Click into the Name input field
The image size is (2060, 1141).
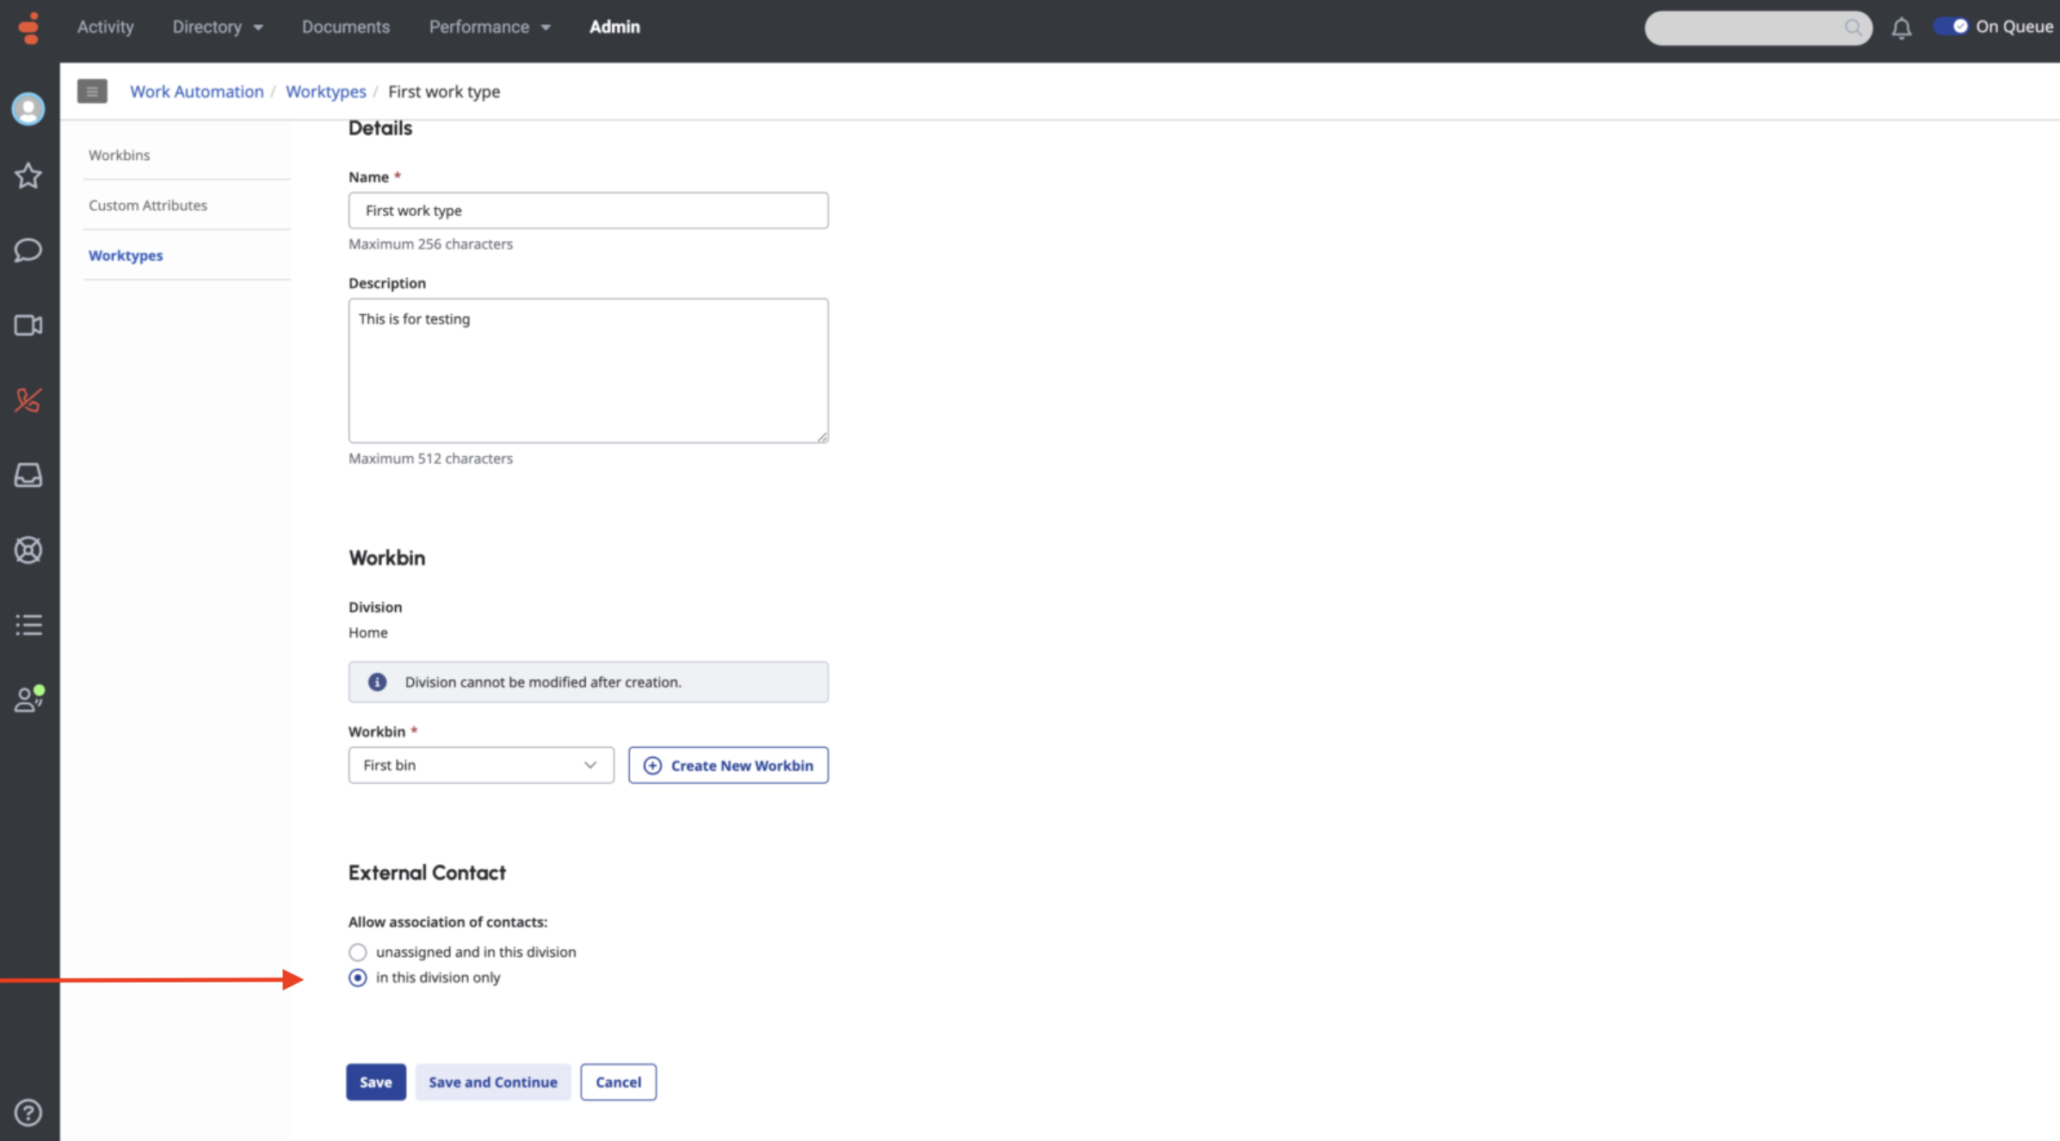coord(588,210)
